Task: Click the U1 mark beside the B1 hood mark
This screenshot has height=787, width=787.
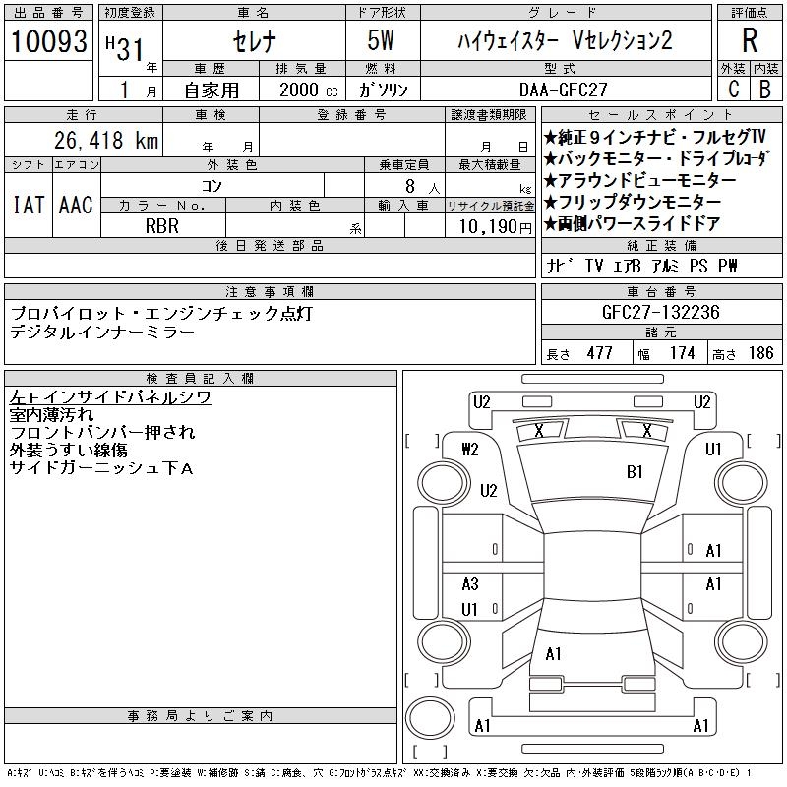Action: click(x=713, y=450)
